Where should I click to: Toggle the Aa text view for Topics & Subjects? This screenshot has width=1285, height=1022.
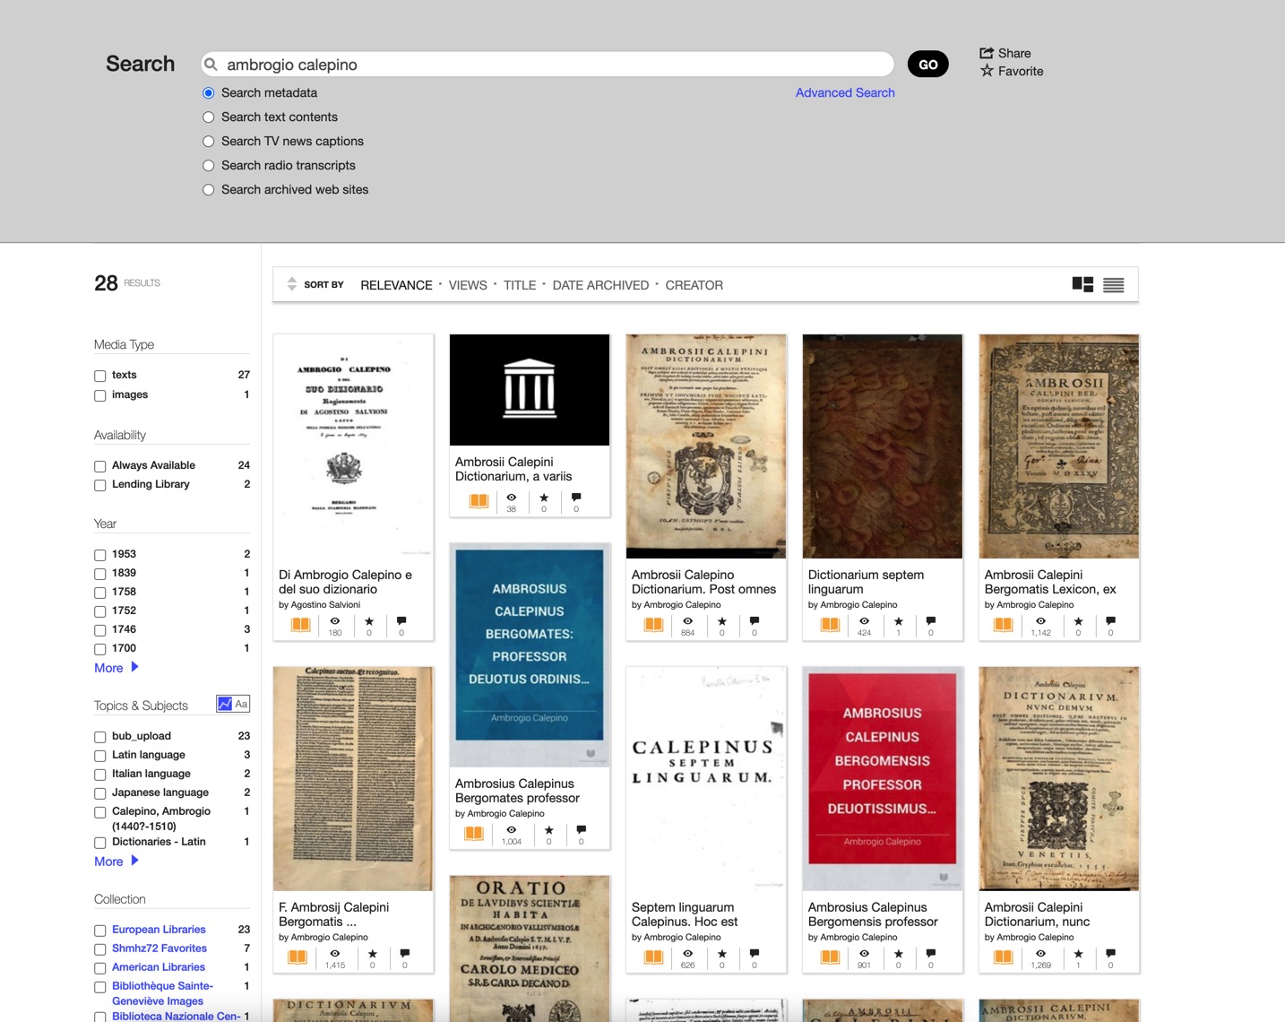pos(240,704)
